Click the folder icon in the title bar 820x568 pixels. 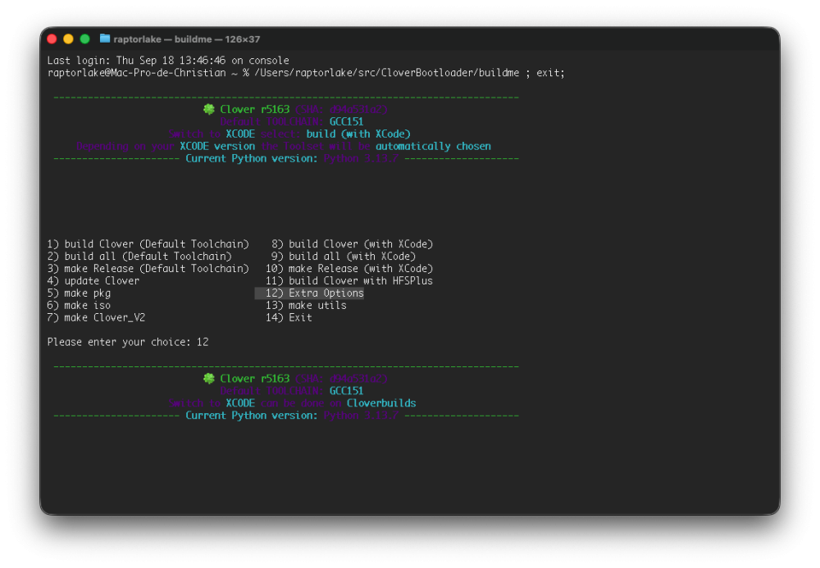105,39
